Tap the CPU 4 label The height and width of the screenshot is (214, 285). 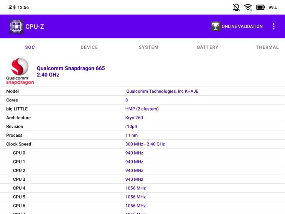click(x=19, y=188)
